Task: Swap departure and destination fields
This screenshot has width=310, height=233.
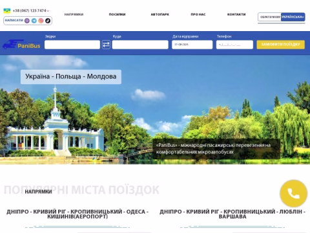Action: pyautogui.click(x=106, y=45)
